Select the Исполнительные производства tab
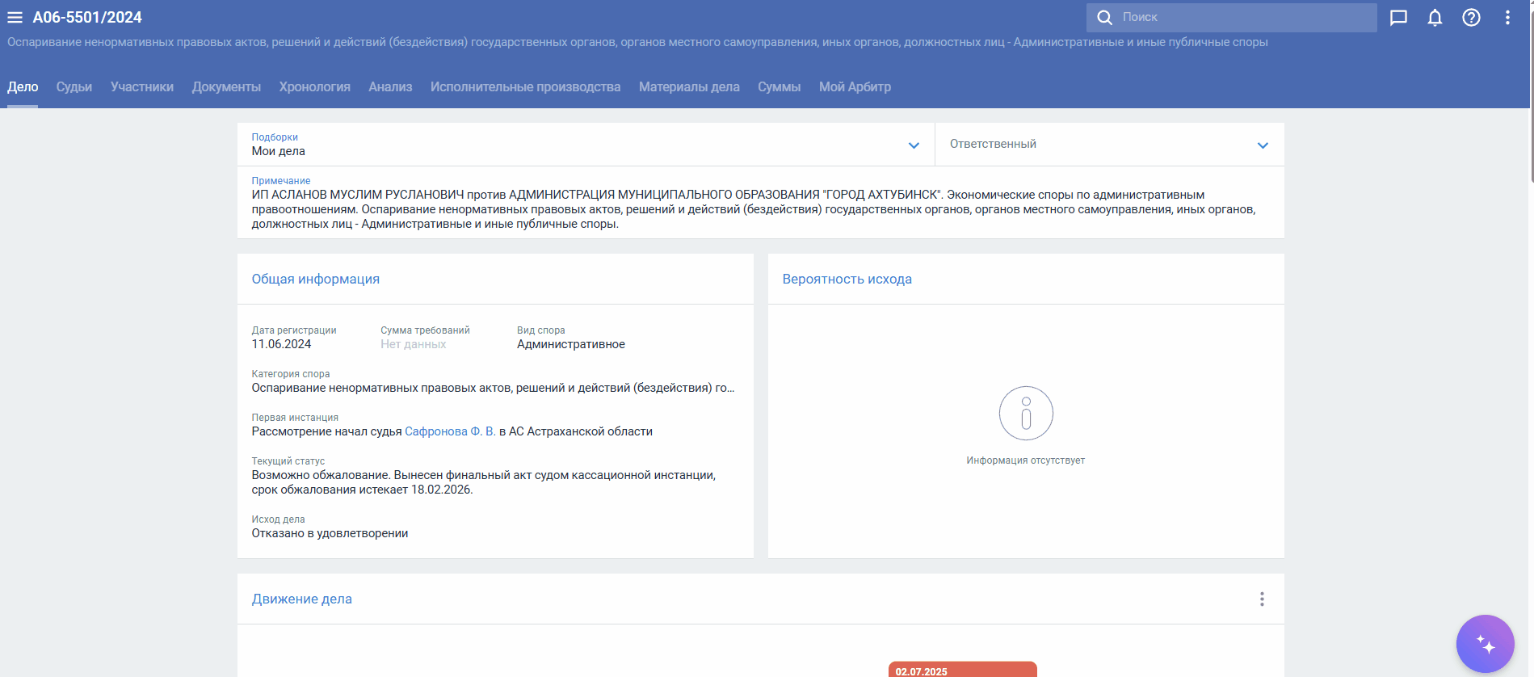1534x677 pixels. click(x=525, y=87)
